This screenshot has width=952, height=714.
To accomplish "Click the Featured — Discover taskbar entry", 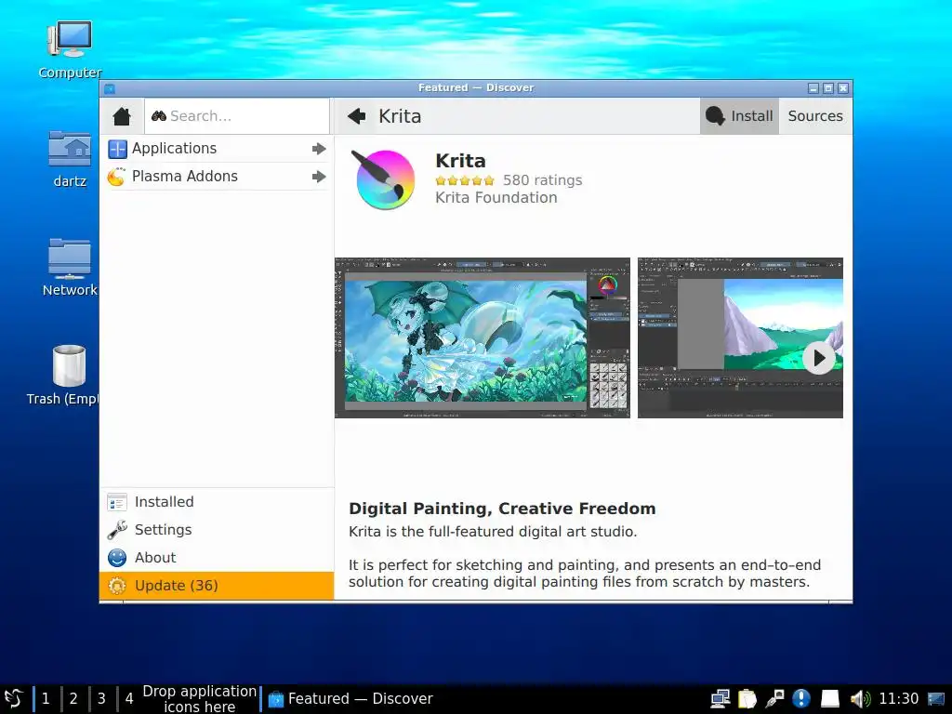I will [350, 699].
